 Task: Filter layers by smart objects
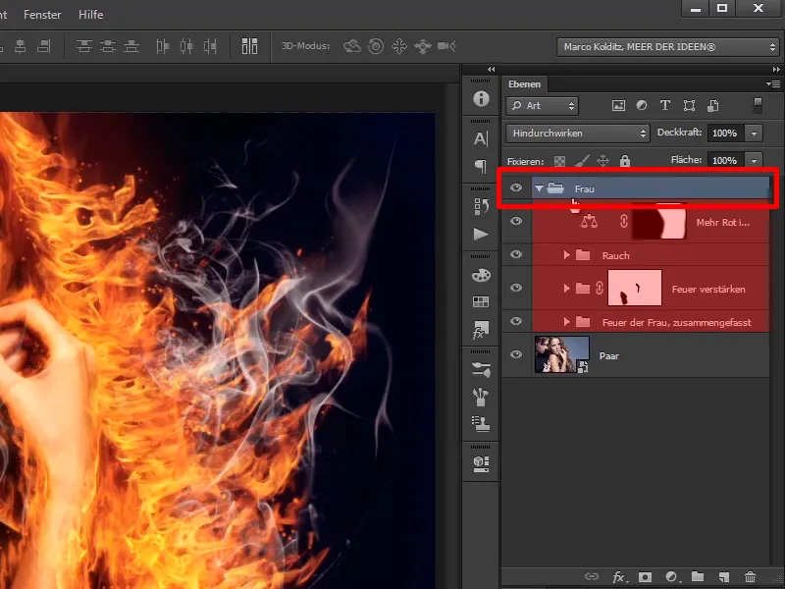(713, 106)
